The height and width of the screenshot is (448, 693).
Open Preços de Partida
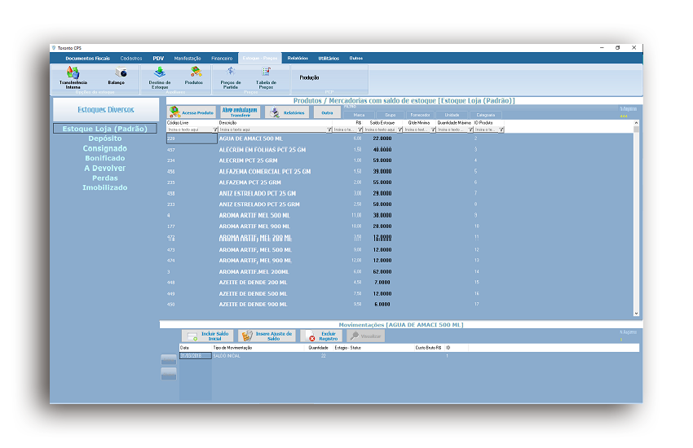pos(230,77)
